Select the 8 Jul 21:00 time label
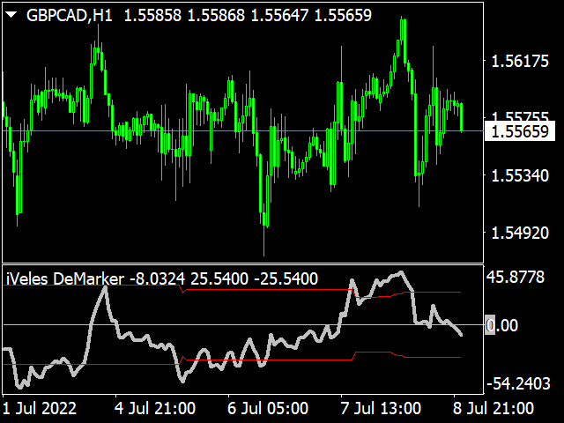The image size is (564, 423). [x=493, y=409]
